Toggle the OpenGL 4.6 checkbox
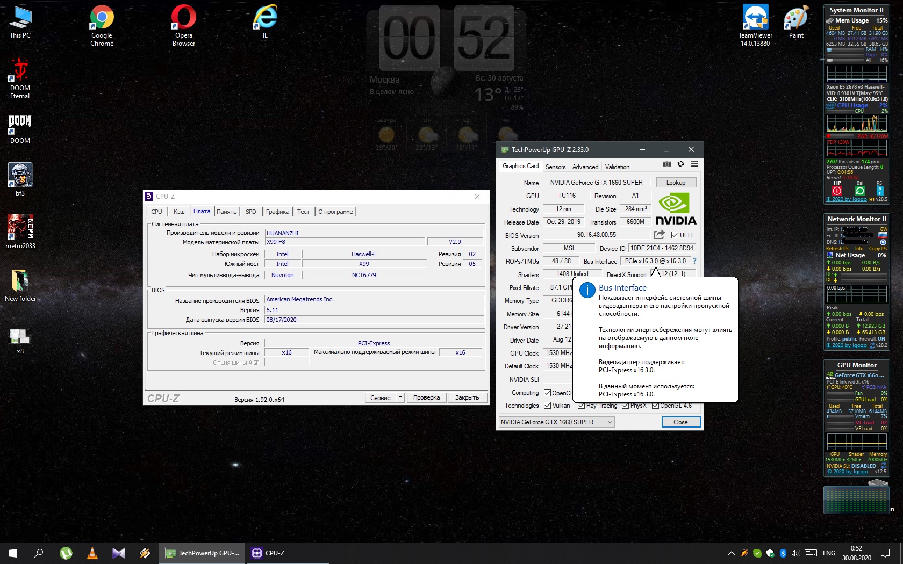This screenshot has width=903, height=564. (655, 406)
